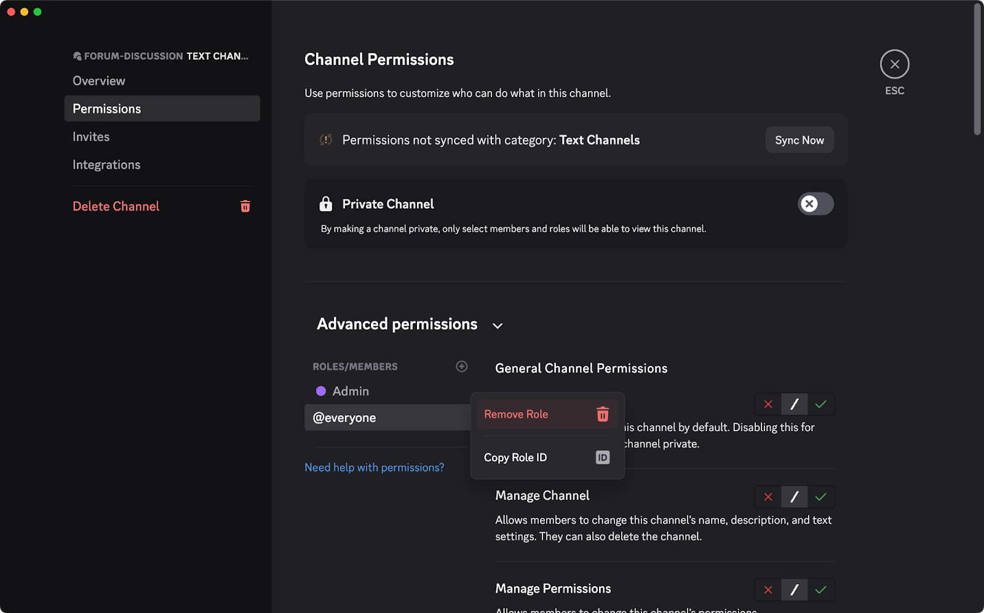Deny Manage Channel with the red X
This screenshot has height=613, width=984.
point(768,496)
